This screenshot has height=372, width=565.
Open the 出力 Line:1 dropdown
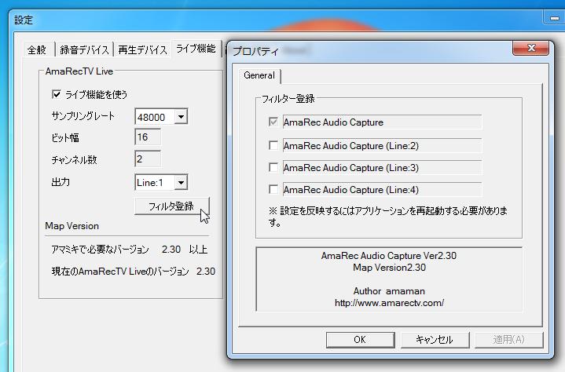click(181, 182)
